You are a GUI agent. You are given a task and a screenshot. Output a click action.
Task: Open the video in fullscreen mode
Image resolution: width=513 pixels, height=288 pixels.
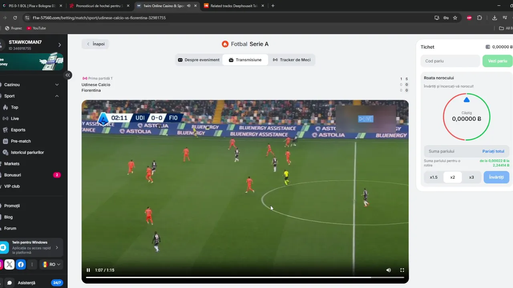[402, 270]
